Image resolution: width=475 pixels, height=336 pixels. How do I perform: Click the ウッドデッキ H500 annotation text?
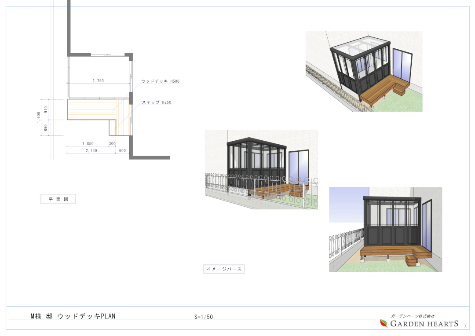click(160, 81)
